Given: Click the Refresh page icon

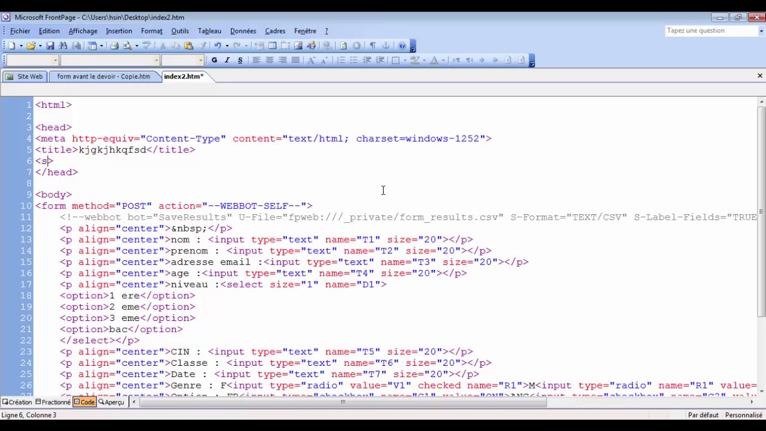Looking at the screenshot, I should tap(343, 45).
